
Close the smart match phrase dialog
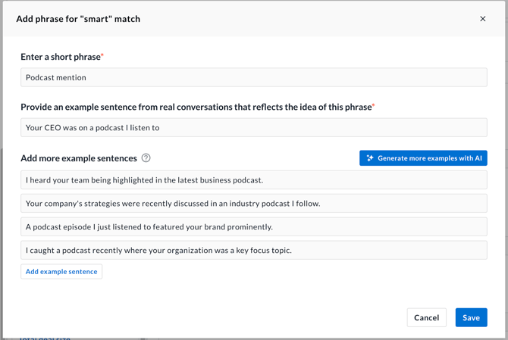coord(483,19)
